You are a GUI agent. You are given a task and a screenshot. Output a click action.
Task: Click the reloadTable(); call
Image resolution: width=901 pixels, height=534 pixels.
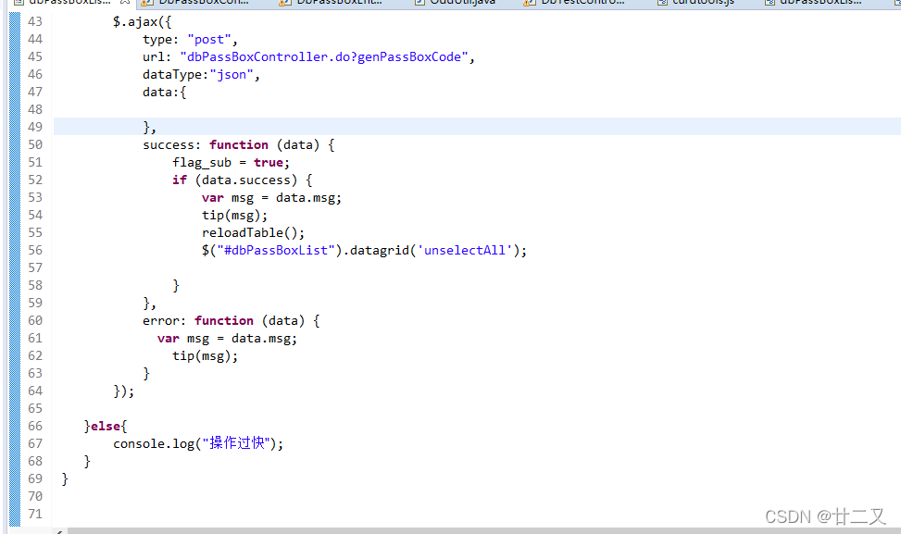click(x=253, y=232)
